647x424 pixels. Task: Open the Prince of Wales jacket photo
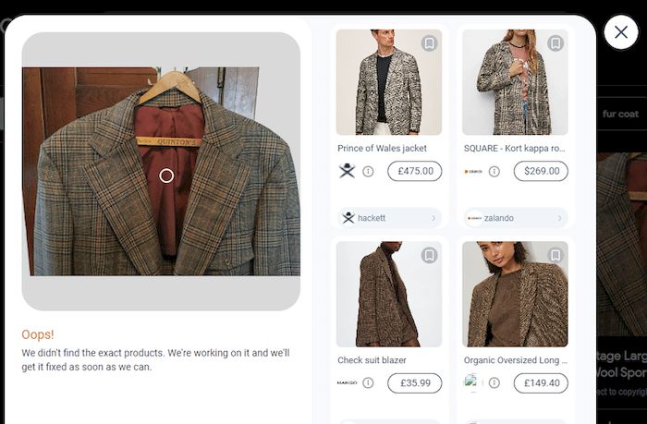[x=389, y=82]
